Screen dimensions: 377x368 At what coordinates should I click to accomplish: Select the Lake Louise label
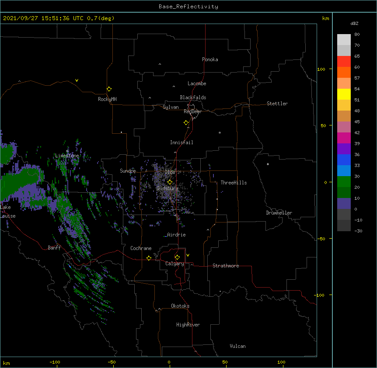[8, 212]
